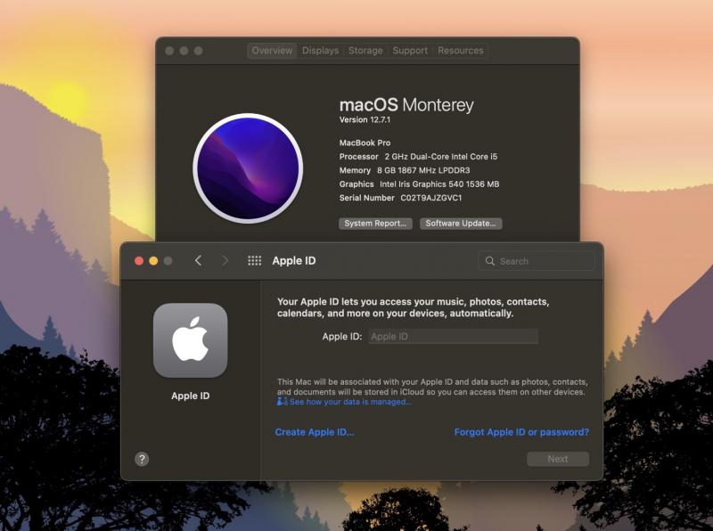Click the System Report button
Screen dimensions: 713x531
[x=375, y=224]
